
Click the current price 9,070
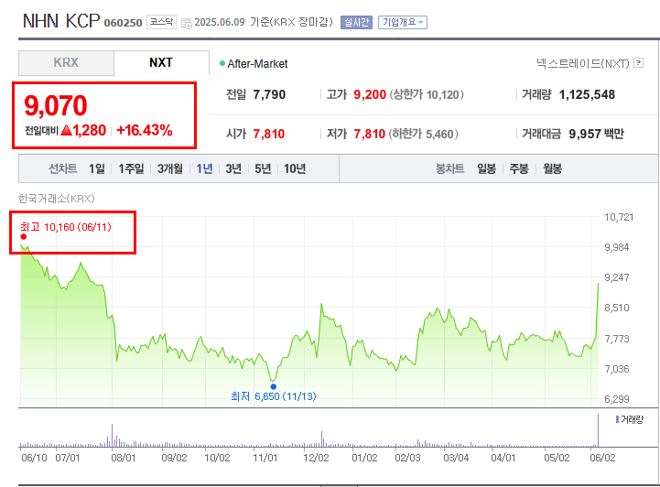[x=56, y=105]
